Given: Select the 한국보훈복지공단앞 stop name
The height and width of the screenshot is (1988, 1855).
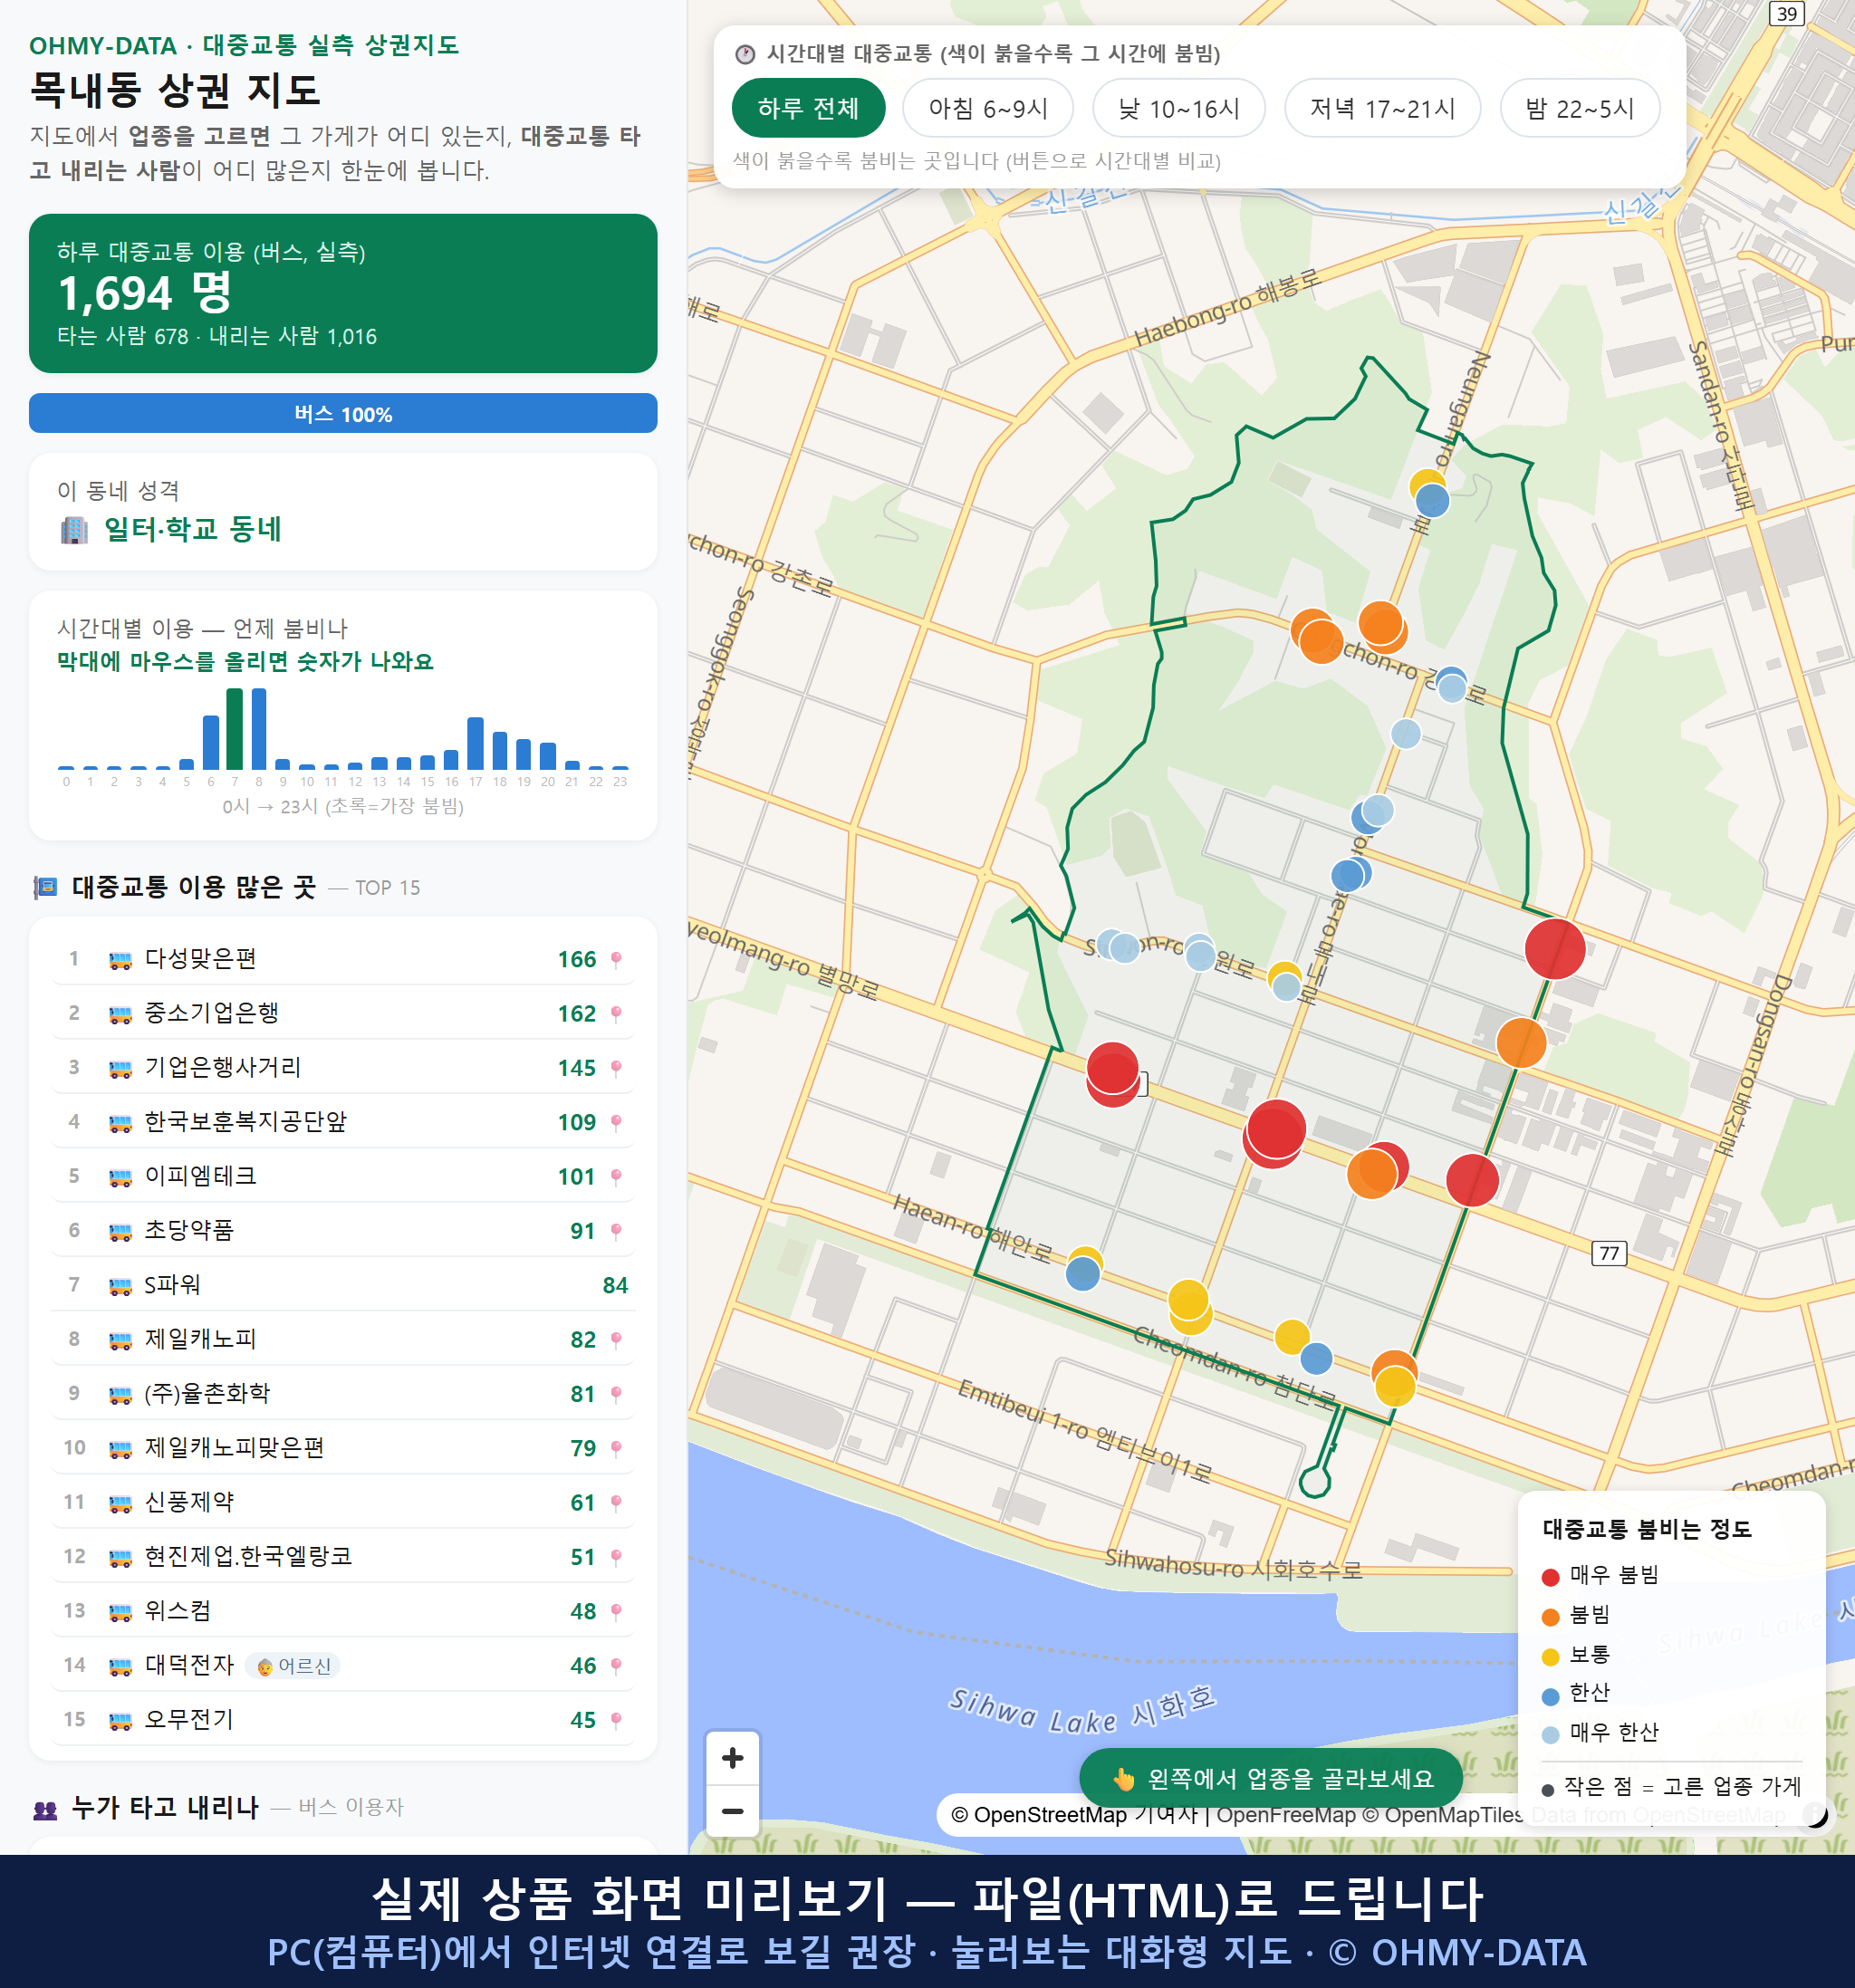Looking at the screenshot, I should pyautogui.click(x=245, y=1121).
